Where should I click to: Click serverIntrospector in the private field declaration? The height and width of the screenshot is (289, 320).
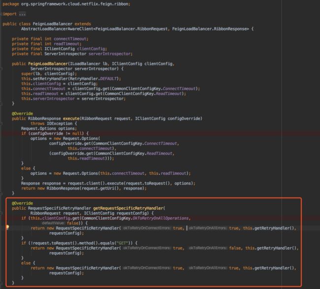[109, 54]
